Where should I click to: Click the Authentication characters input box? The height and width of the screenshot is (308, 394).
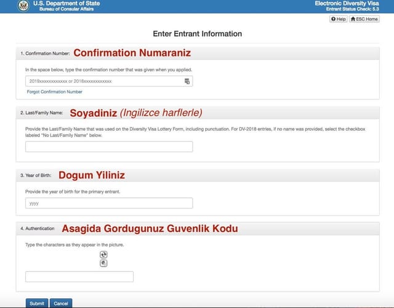click(79, 277)
